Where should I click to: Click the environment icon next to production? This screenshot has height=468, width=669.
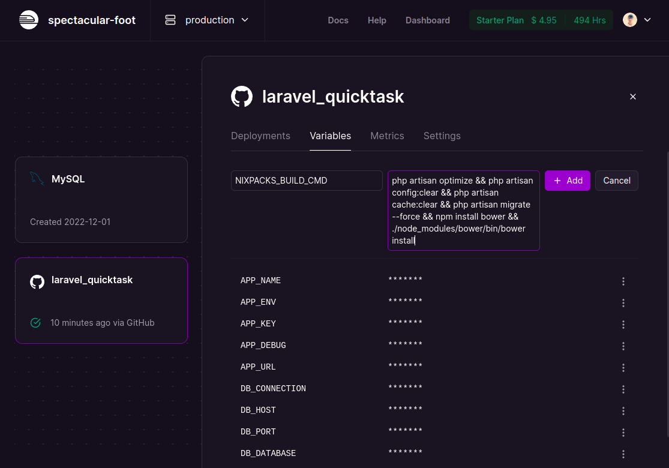click(x=170, y=19)
